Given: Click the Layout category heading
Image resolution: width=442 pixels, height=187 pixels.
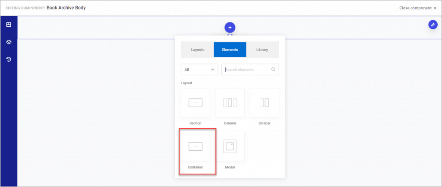Looking at the screenshot, I should (186, 83).
